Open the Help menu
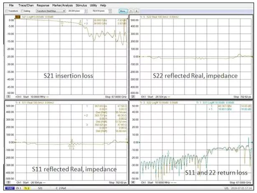257x193 pixels. (x=103, y=5)
